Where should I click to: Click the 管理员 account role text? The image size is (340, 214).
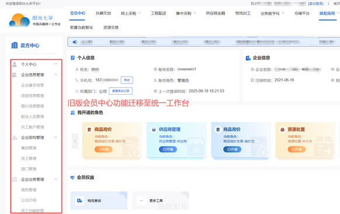[183, 81]
